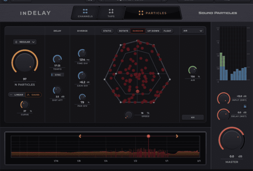Click the right arrow handle on the delay timeline
253x171 pixels.
177,136
